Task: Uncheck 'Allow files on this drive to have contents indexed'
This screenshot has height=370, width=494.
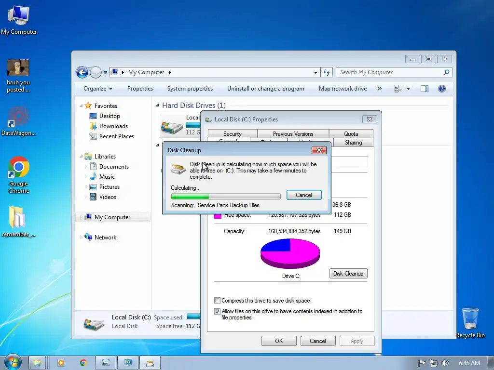Action: point(217,311)
